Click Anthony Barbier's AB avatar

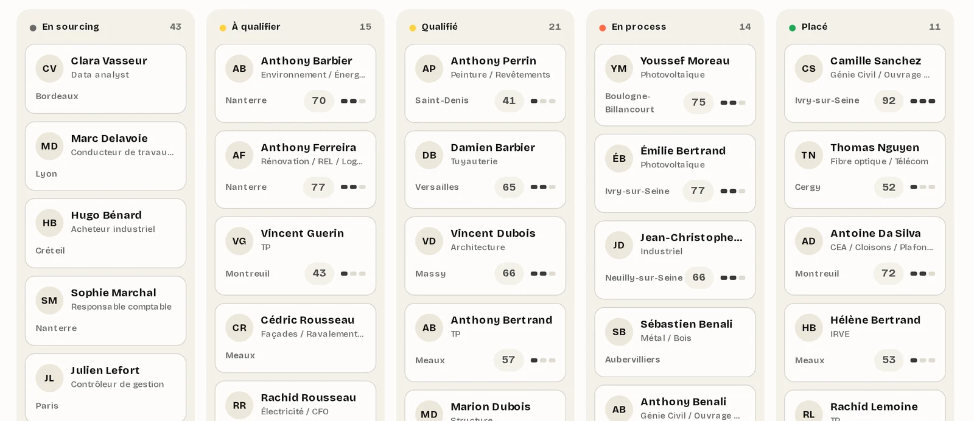tap(239, 69)
